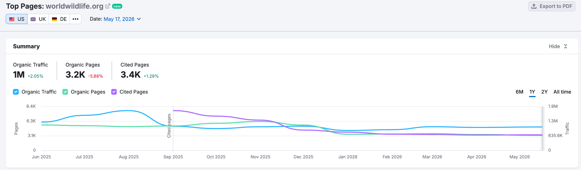
Task: Select the US flag icon
Action: point(12,19)
